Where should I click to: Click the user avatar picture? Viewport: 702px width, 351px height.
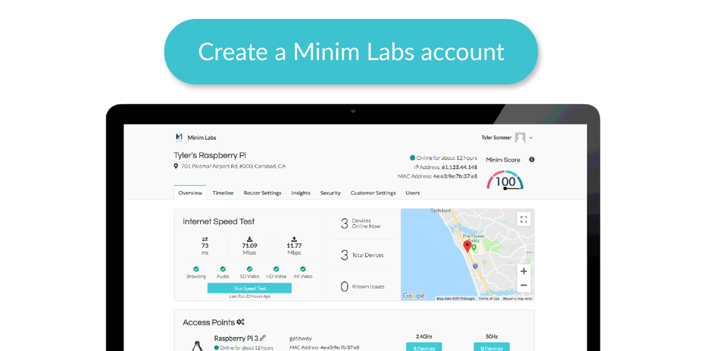(x=520, y=138)
